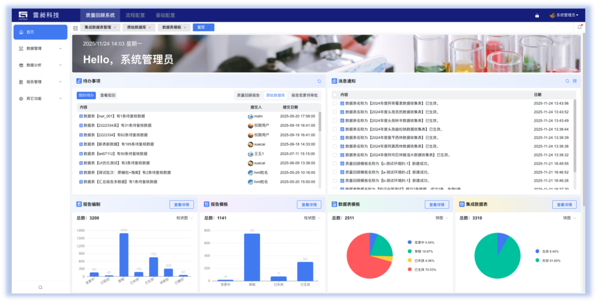Screen dimensions: 597x302
Task: Click the lock screen icon in header
Action: 537,15
